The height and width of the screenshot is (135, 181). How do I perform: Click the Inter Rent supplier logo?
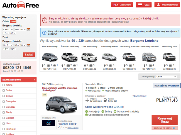click(49, 123)
